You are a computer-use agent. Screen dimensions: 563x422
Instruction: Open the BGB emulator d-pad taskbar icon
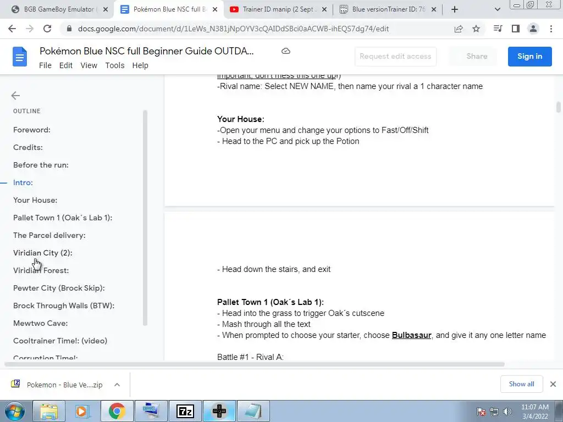219,412
